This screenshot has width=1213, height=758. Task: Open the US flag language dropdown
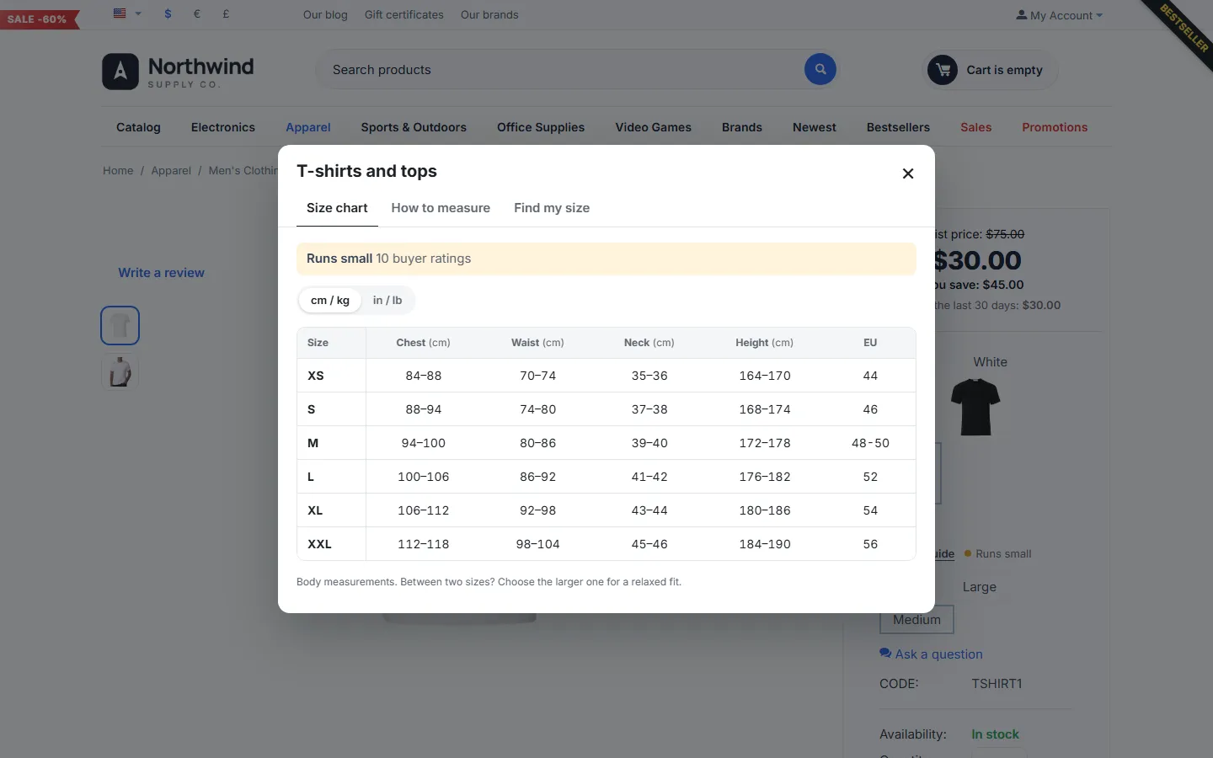point(127,13)
